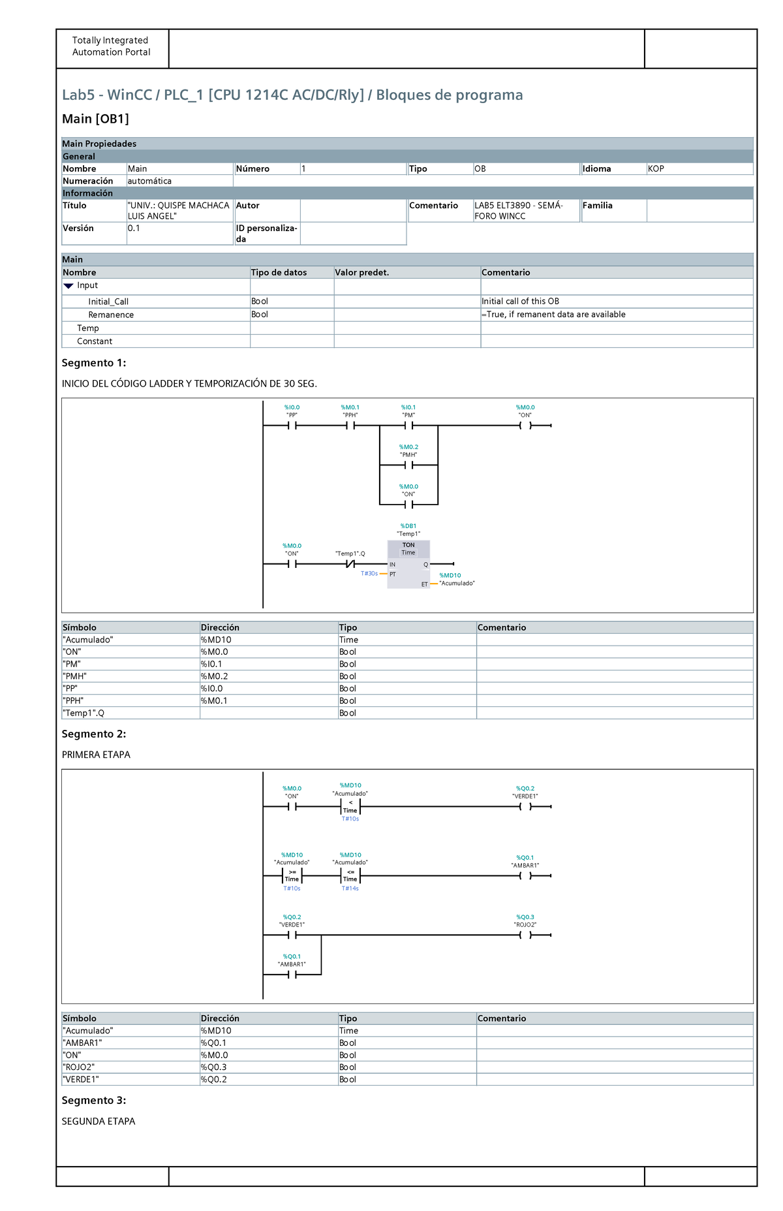This screenshot has width=783, height=1211.
Task: Click the INICIO DEL CÓDIGO LADDER comment
Action: click(189, 384)
